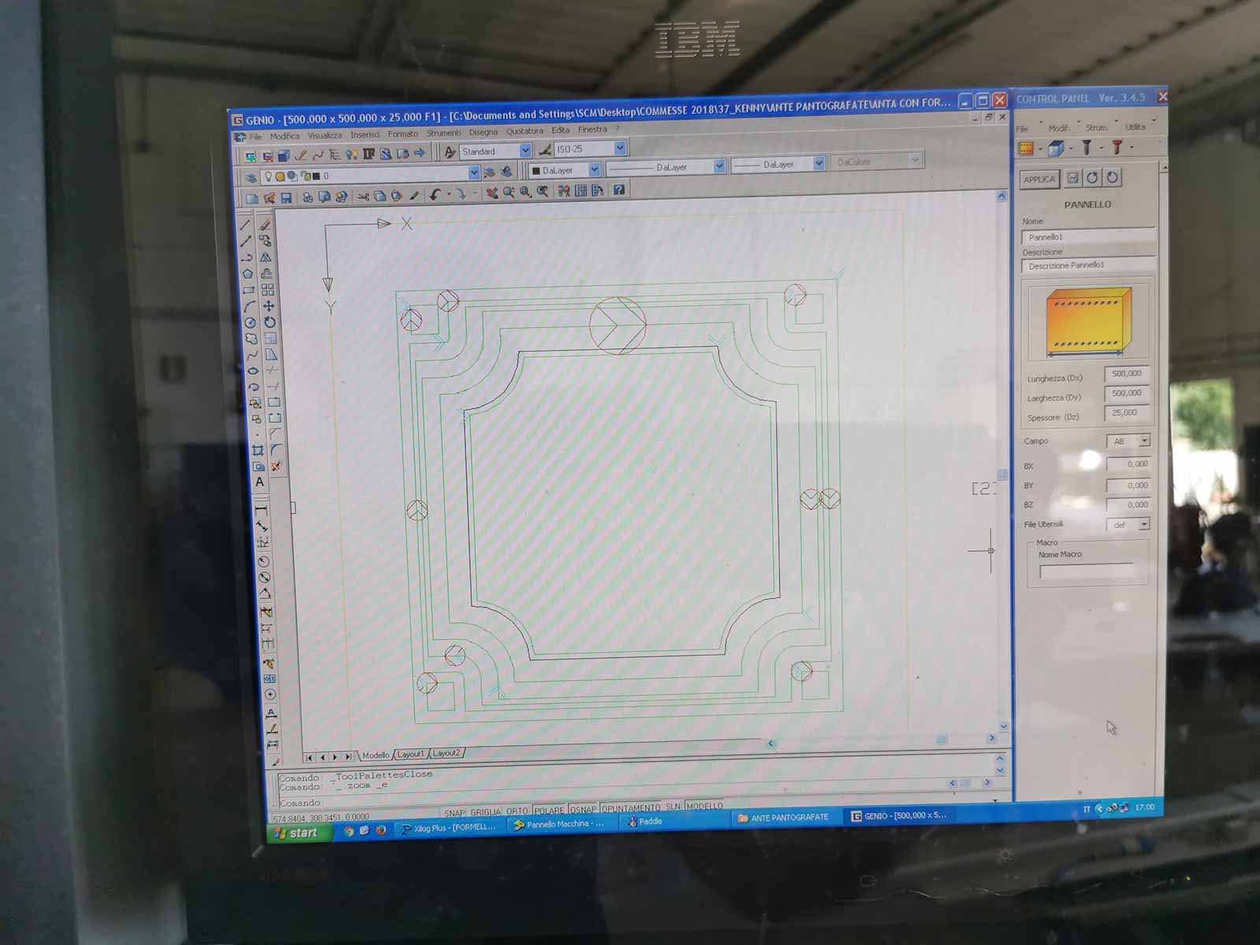Click the Spessore (Dz) value field
Viewport: 1260px width, 945px height.
1128,413
